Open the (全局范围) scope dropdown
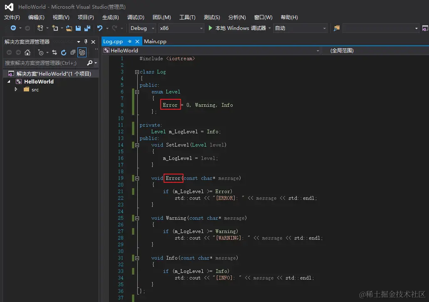The height and width of the screenshot is (302, 429). point(375,51)
